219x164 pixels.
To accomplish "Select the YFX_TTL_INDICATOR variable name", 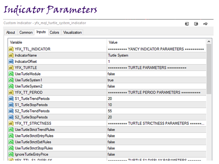I will (33, 49).
